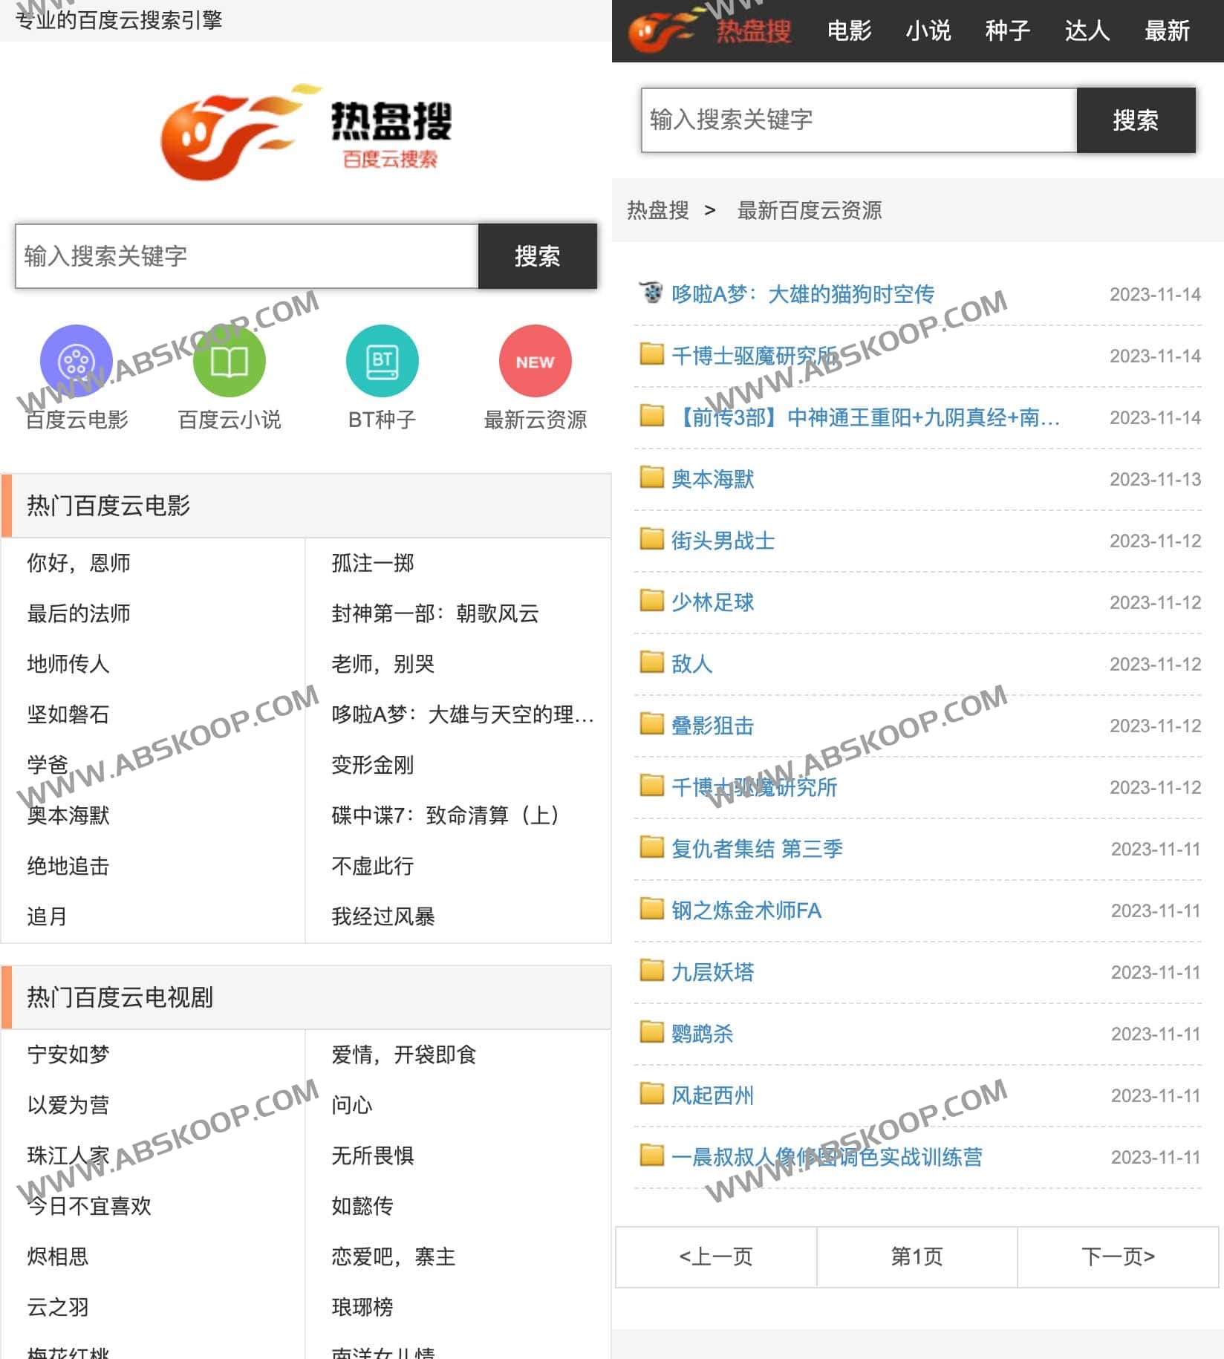Click the folder icon next to 鹦鹉杀

[651, 1032]
